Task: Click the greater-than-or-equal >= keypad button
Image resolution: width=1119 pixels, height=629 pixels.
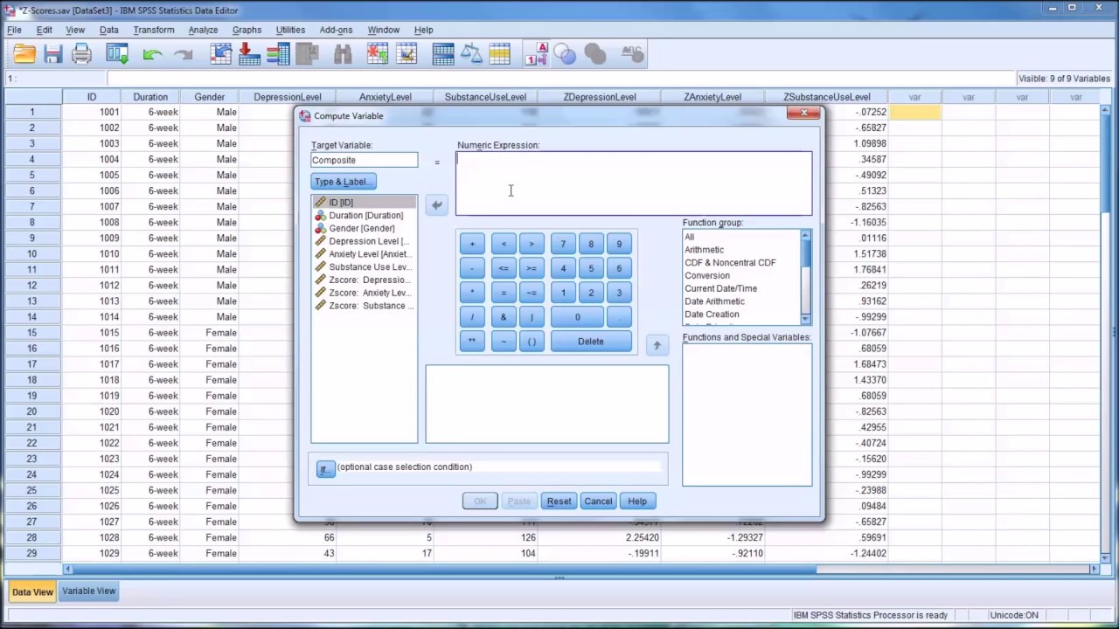Action: point(532,269)
